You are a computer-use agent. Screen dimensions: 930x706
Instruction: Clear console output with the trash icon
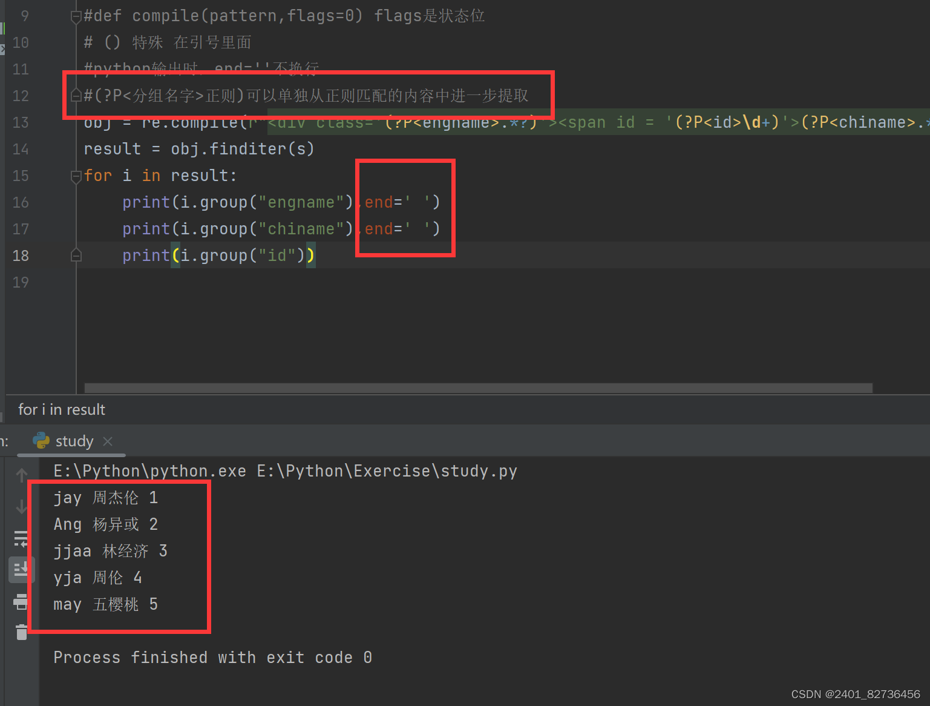(22, 632)
